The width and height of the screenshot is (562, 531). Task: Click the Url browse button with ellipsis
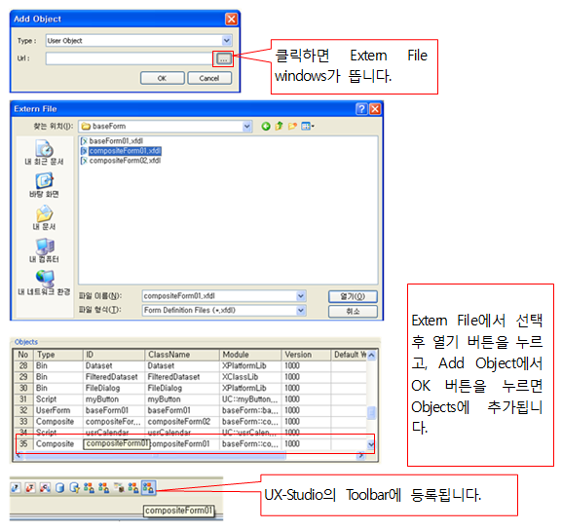pos(223,58)
